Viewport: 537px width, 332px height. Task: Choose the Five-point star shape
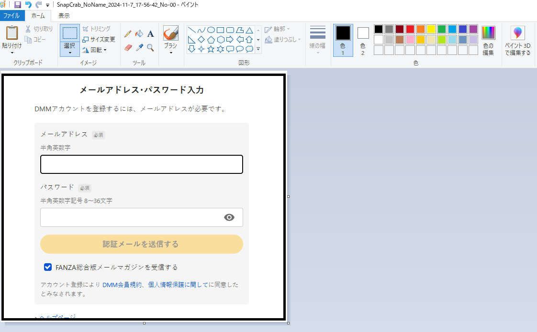click(211, 49)
